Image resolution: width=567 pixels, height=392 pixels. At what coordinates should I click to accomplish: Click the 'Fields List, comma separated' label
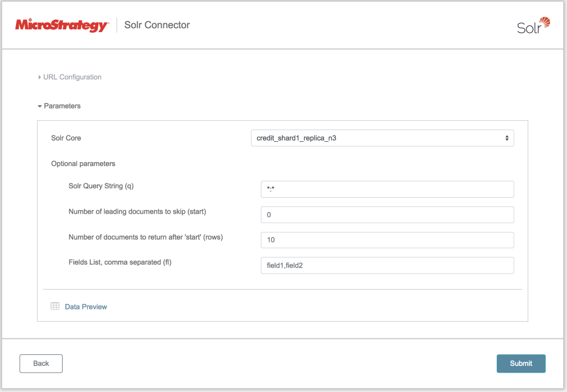120,262
